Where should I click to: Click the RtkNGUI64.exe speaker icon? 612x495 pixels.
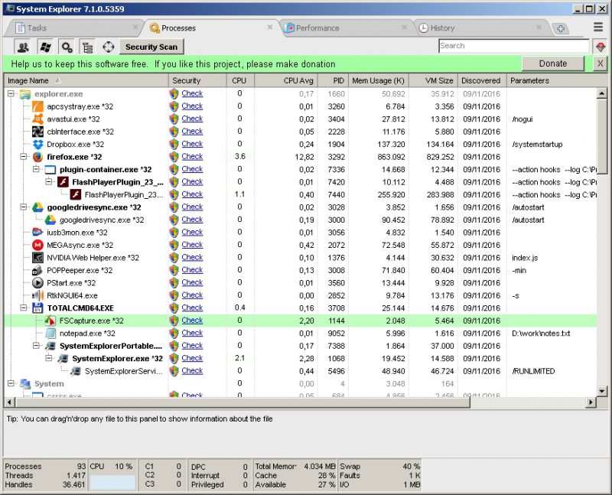37,295
